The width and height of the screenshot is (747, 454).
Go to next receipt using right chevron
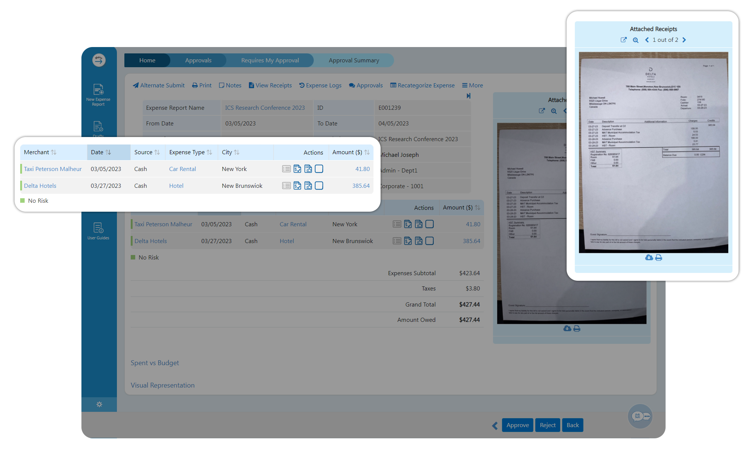(x=684, y=40)
